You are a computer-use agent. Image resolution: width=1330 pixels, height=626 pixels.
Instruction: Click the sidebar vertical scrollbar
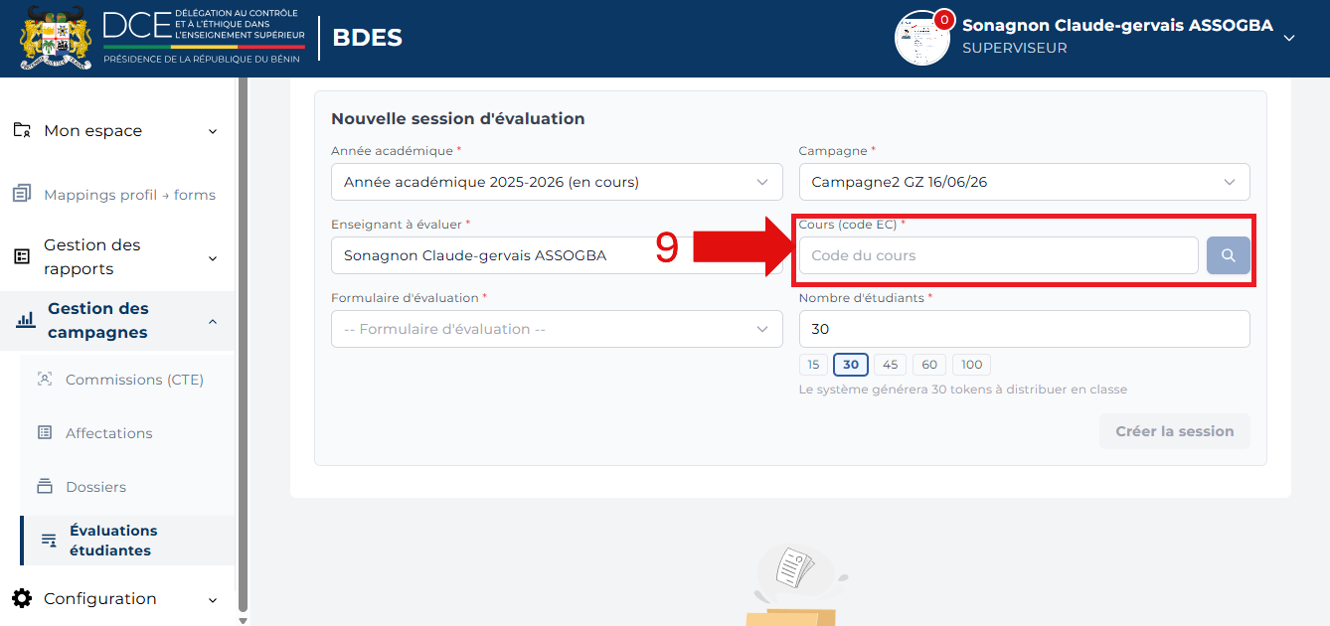click(244, 343)
